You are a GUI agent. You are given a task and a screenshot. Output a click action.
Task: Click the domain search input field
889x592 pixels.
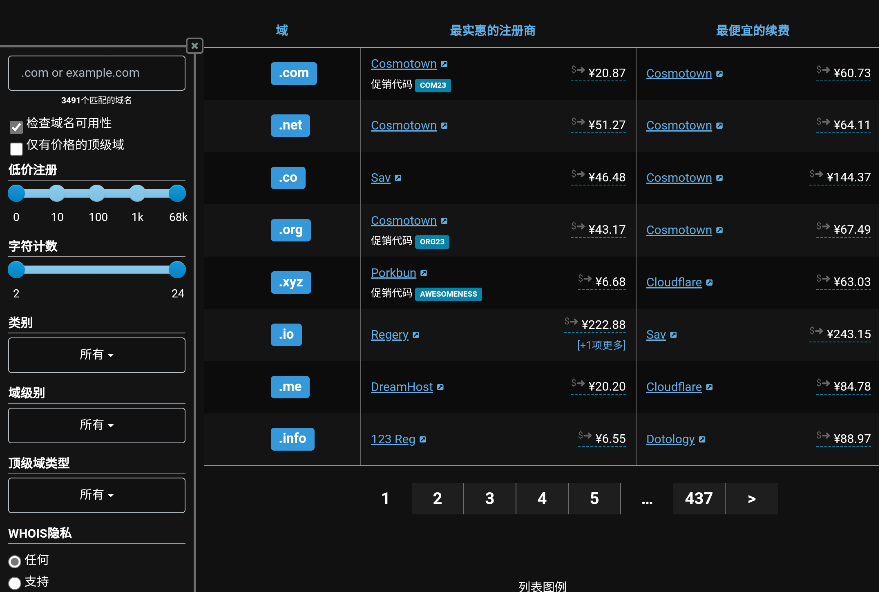pos(97,73)
